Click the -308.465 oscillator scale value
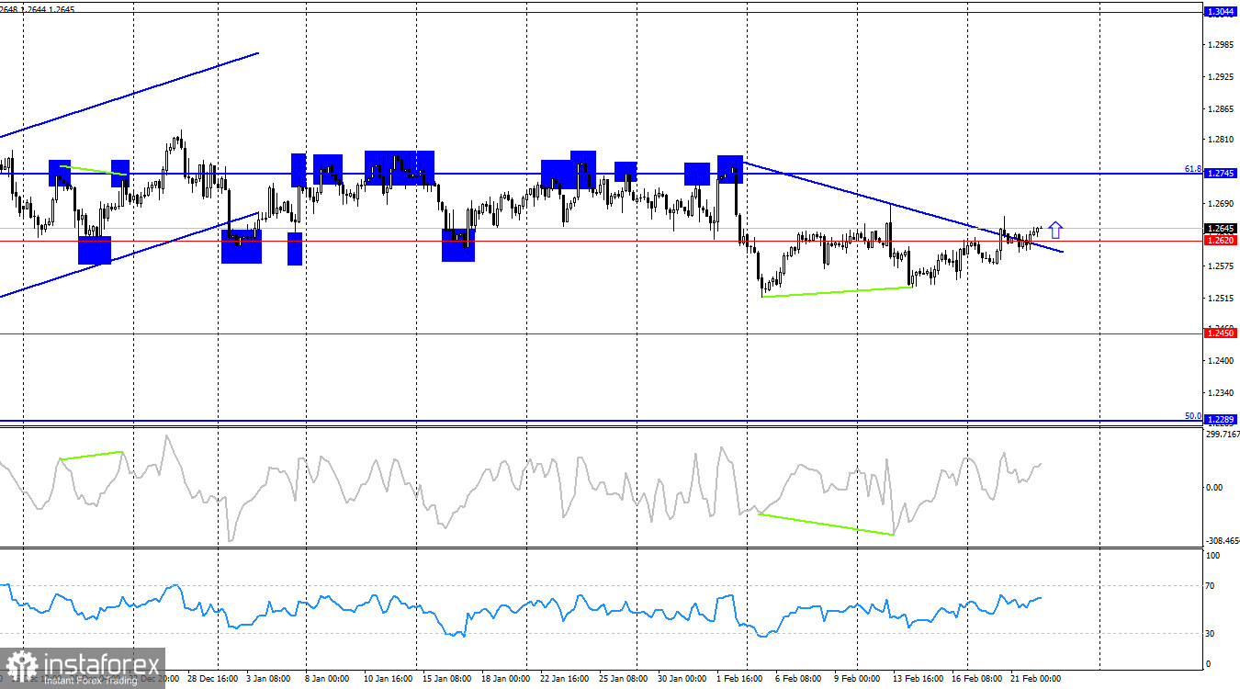The height and width of the screenshot is (689, 1240). pos(1223,542)
